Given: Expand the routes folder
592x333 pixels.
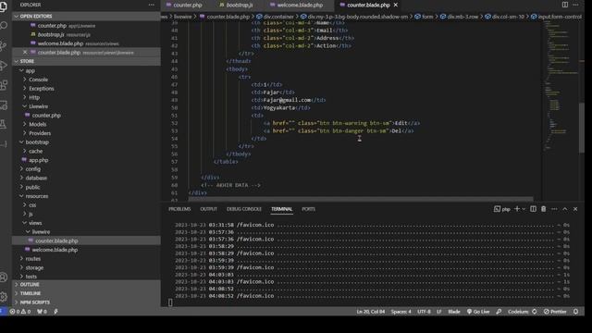Looking at the screenshot, I should pos(33,259).
